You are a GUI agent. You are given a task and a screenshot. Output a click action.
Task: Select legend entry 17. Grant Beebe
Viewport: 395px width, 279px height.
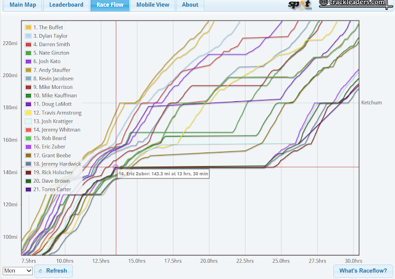click(52, 156)
